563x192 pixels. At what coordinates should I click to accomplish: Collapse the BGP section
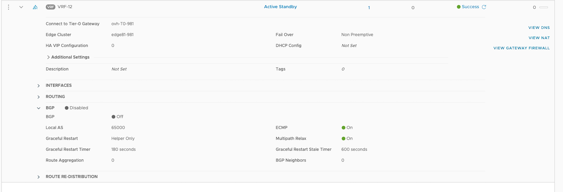tap(39, 108)
